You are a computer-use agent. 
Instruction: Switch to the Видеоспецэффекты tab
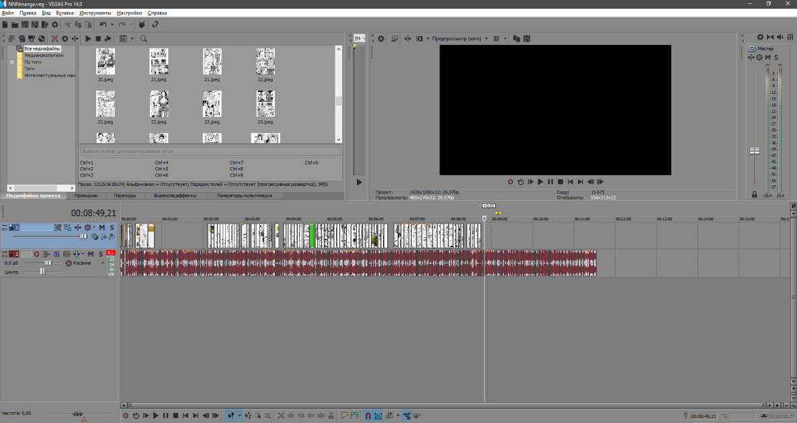[x=175, y=195]
